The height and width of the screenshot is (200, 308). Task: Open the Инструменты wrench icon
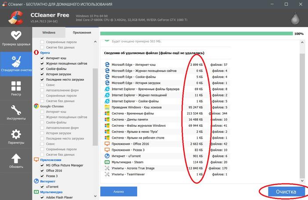tap(16, 110)
